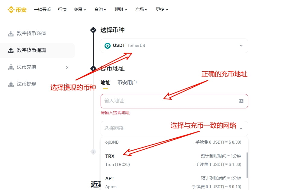284x190 pixels.
Task: Open the 交易 top menu
Action: [x=80, y=9]
